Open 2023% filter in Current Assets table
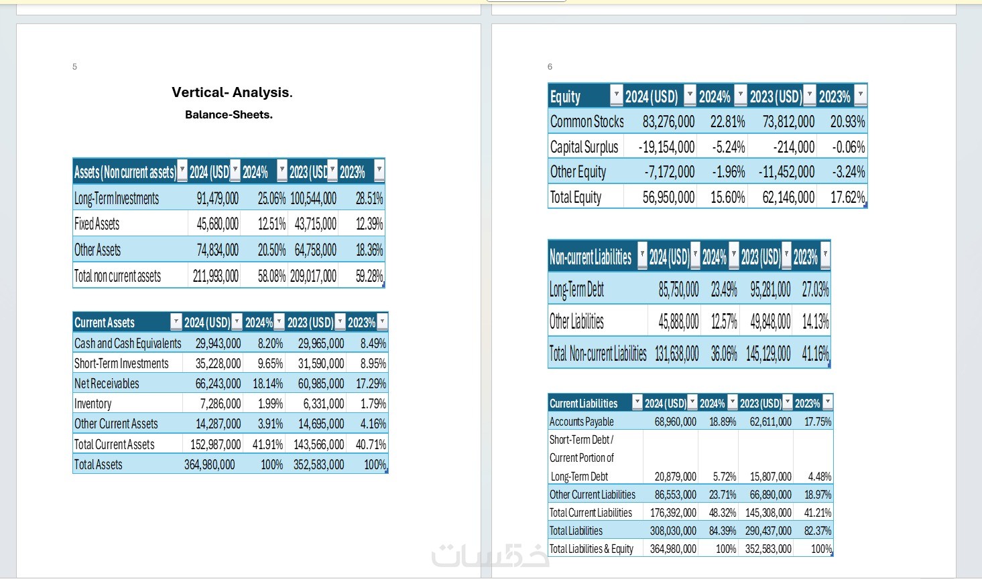 (382, 322)
